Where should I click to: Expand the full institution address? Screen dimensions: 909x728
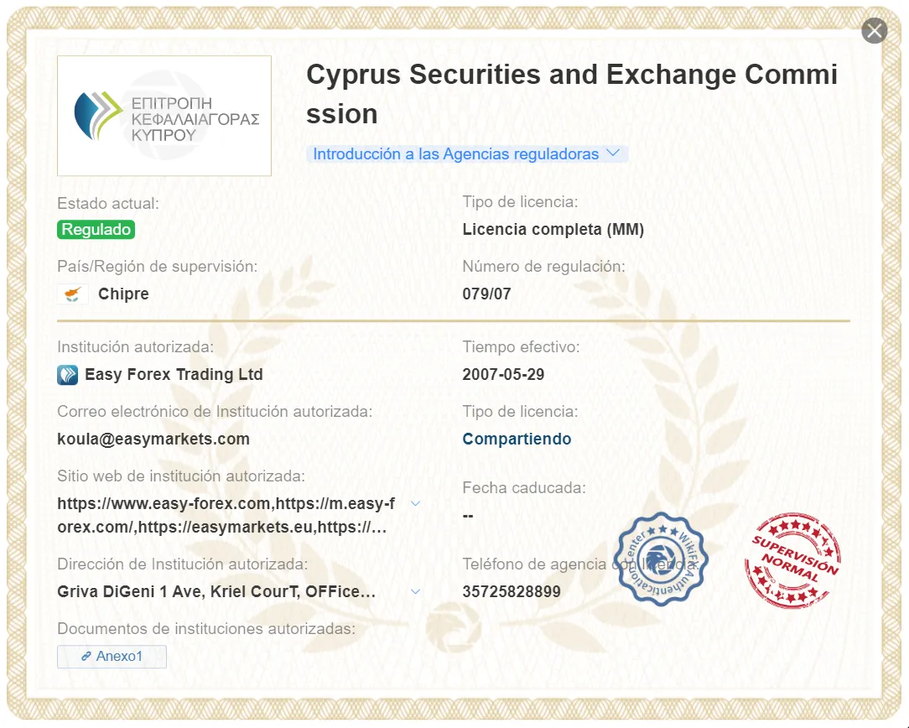(415, 591)
